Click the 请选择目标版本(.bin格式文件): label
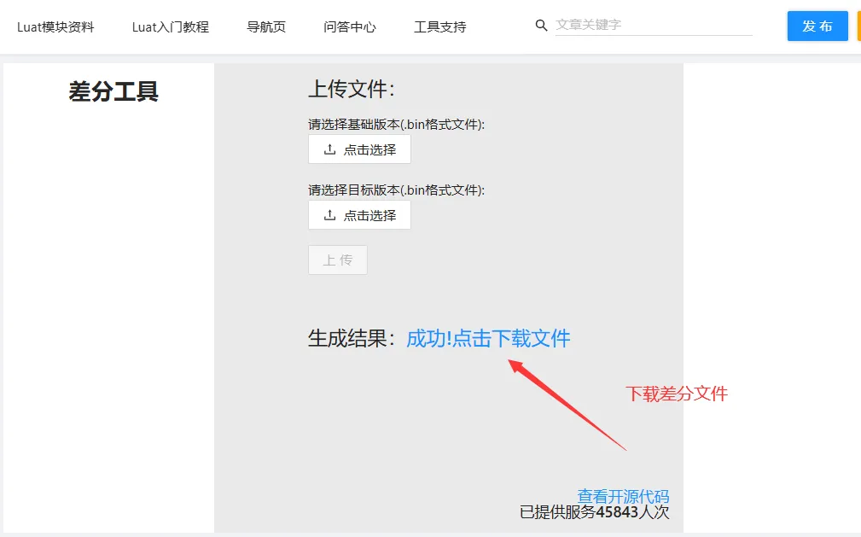The height and width of the screenshot is (537, 861). (397, 190)
